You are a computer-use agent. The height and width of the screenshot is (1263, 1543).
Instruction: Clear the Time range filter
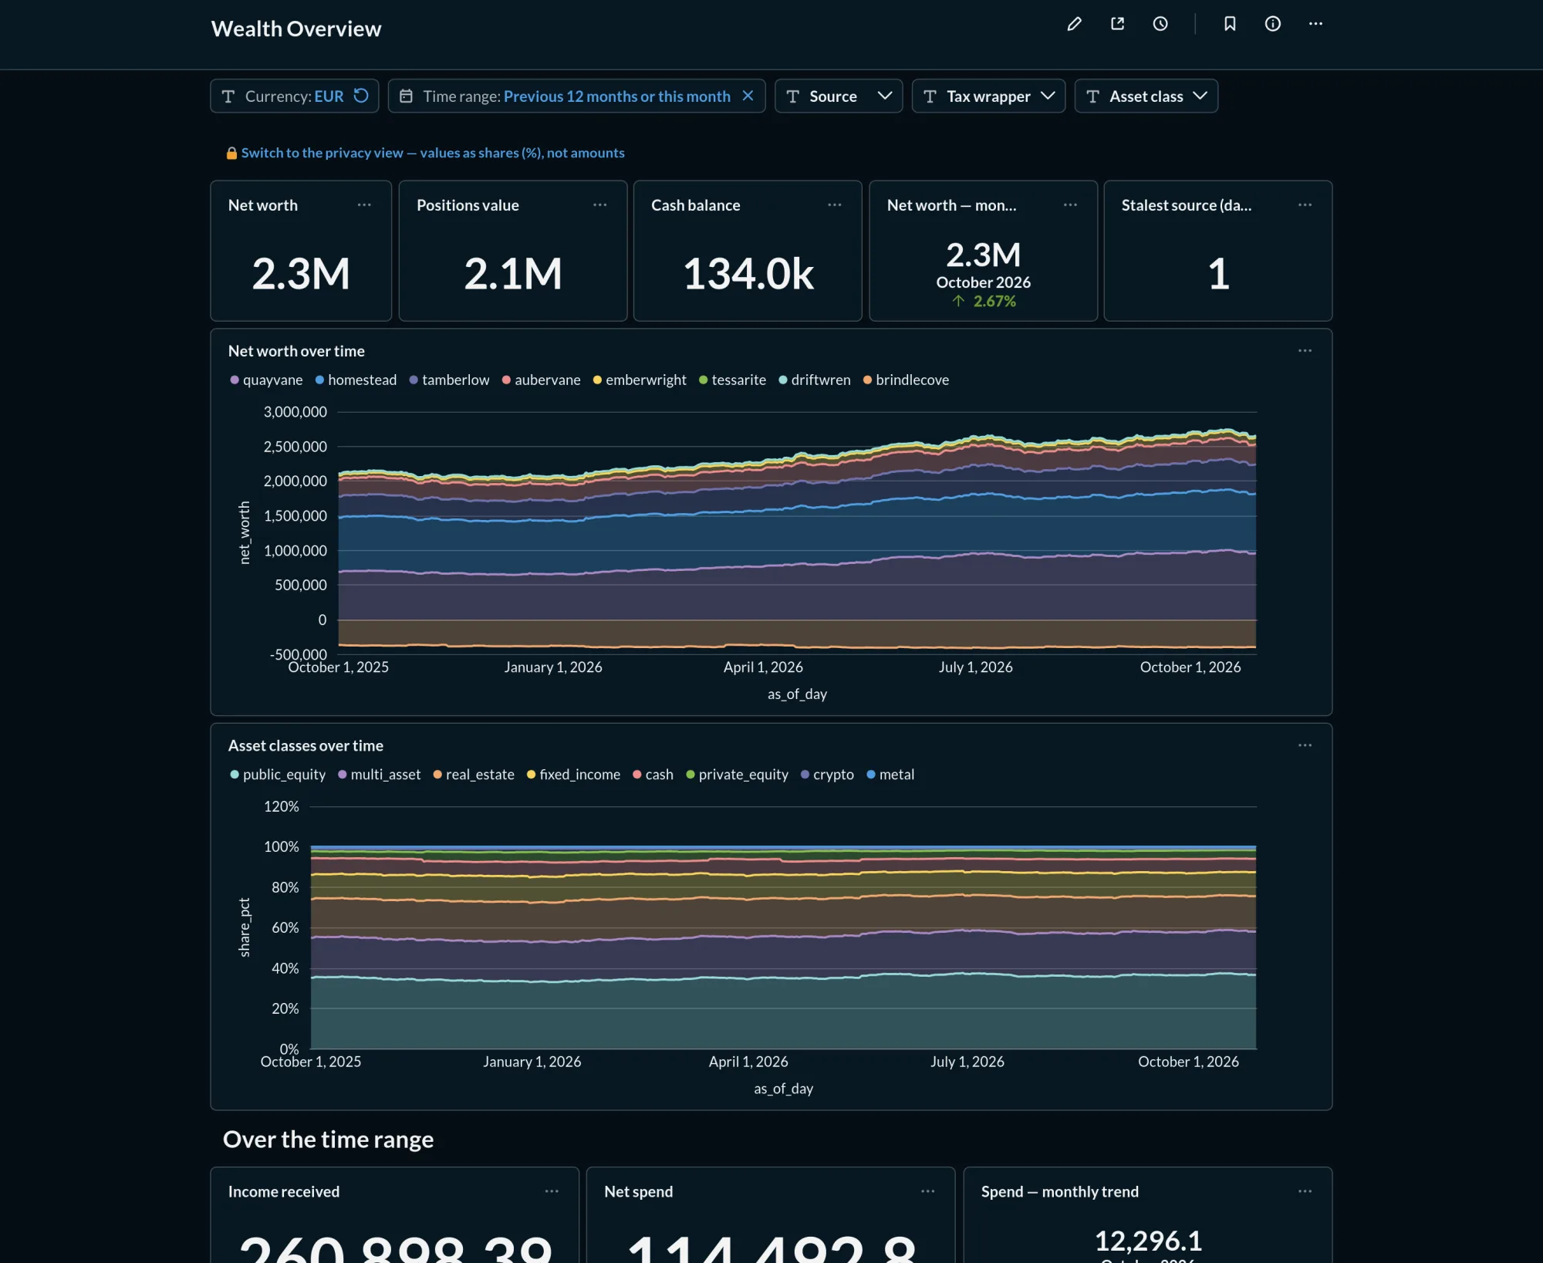pyautogui.click(x=748, y=96)
